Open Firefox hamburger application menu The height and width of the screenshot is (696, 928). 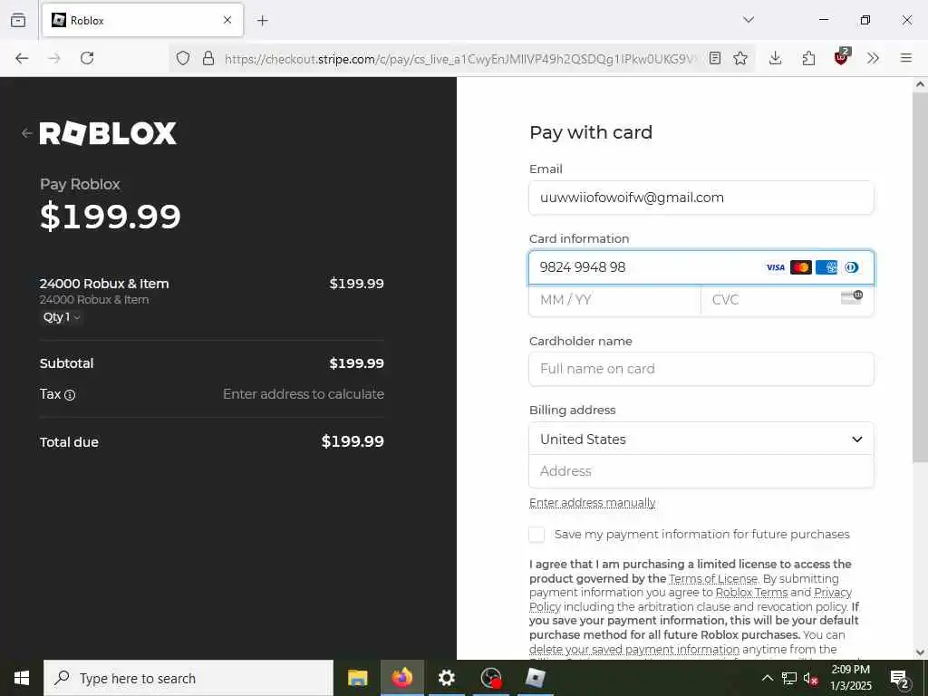(905, 58)
